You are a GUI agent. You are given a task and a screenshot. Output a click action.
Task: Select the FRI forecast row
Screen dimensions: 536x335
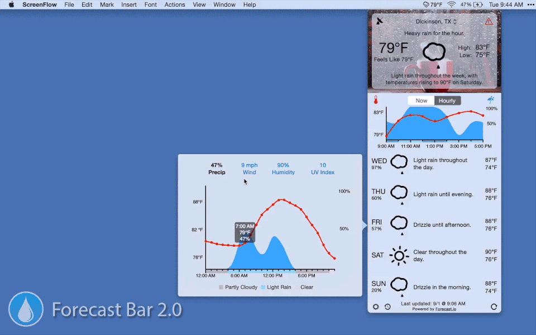434,225
